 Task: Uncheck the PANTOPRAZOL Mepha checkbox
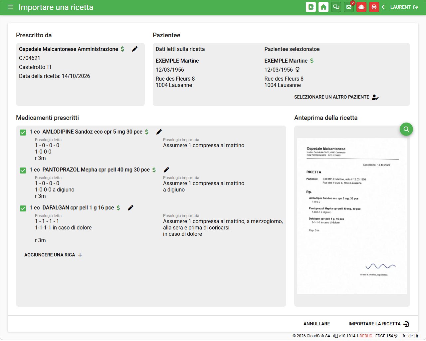point(23,170)
